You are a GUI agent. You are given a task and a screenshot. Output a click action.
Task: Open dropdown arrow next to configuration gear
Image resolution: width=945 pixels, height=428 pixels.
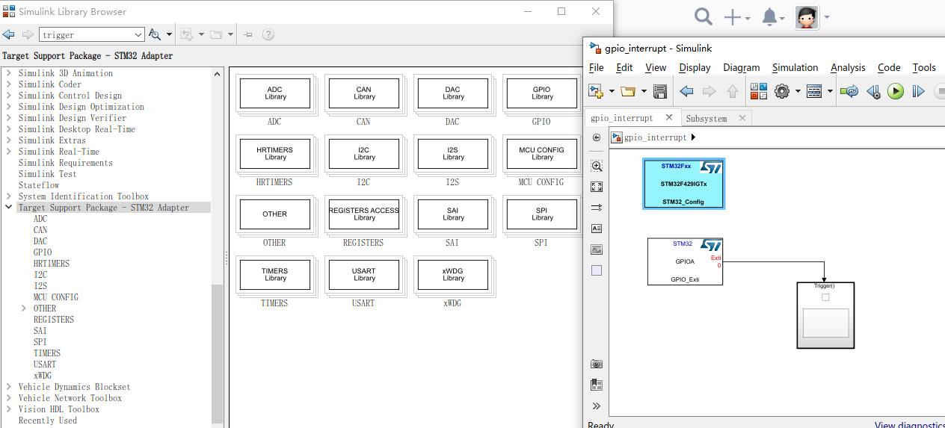pos(798,91)
